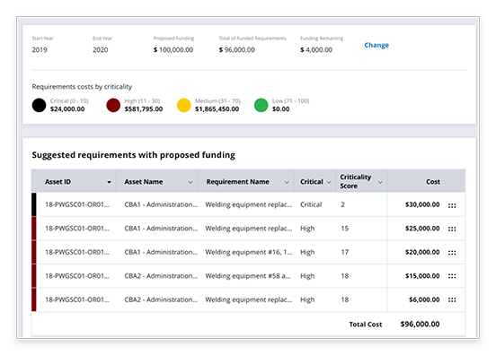This screenshot has width=496, height=355.
Task: Open the Criticality Score column chevron
Action: pyautogui.click(x=380, y=182)
